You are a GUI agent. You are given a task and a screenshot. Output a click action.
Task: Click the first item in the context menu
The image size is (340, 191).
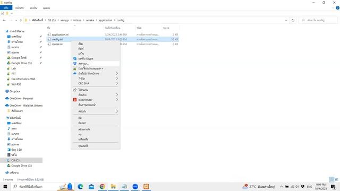[x=96, y=44]
